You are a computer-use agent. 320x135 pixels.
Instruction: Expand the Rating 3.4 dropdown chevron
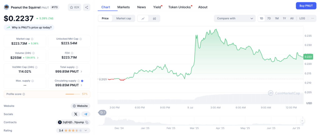click(x=86, y=130)
